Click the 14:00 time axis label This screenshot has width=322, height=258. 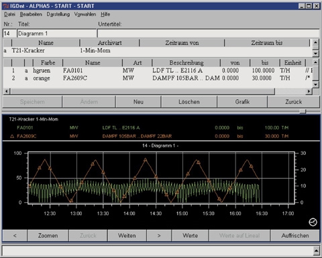[x=129, y=214]
